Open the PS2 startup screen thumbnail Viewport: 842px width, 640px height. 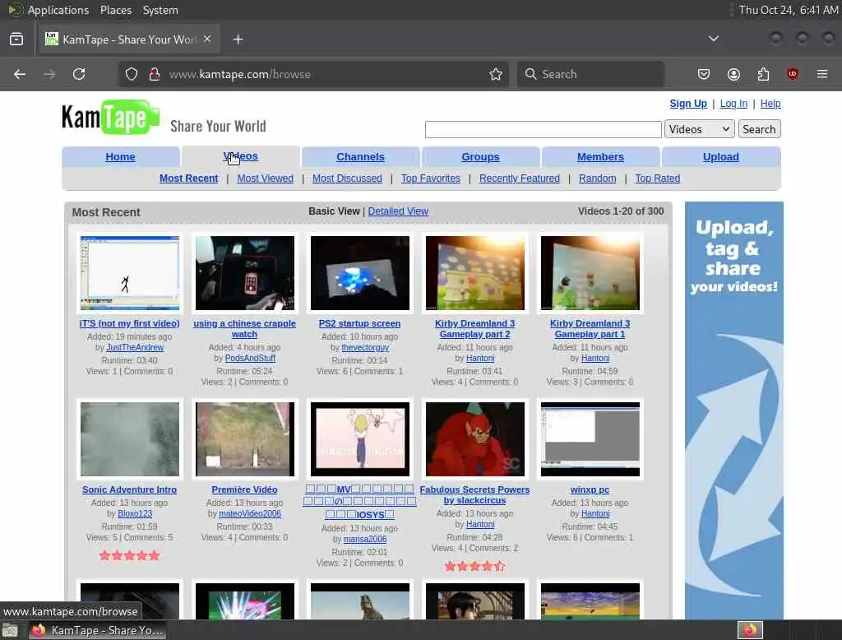tap(360, 273)
